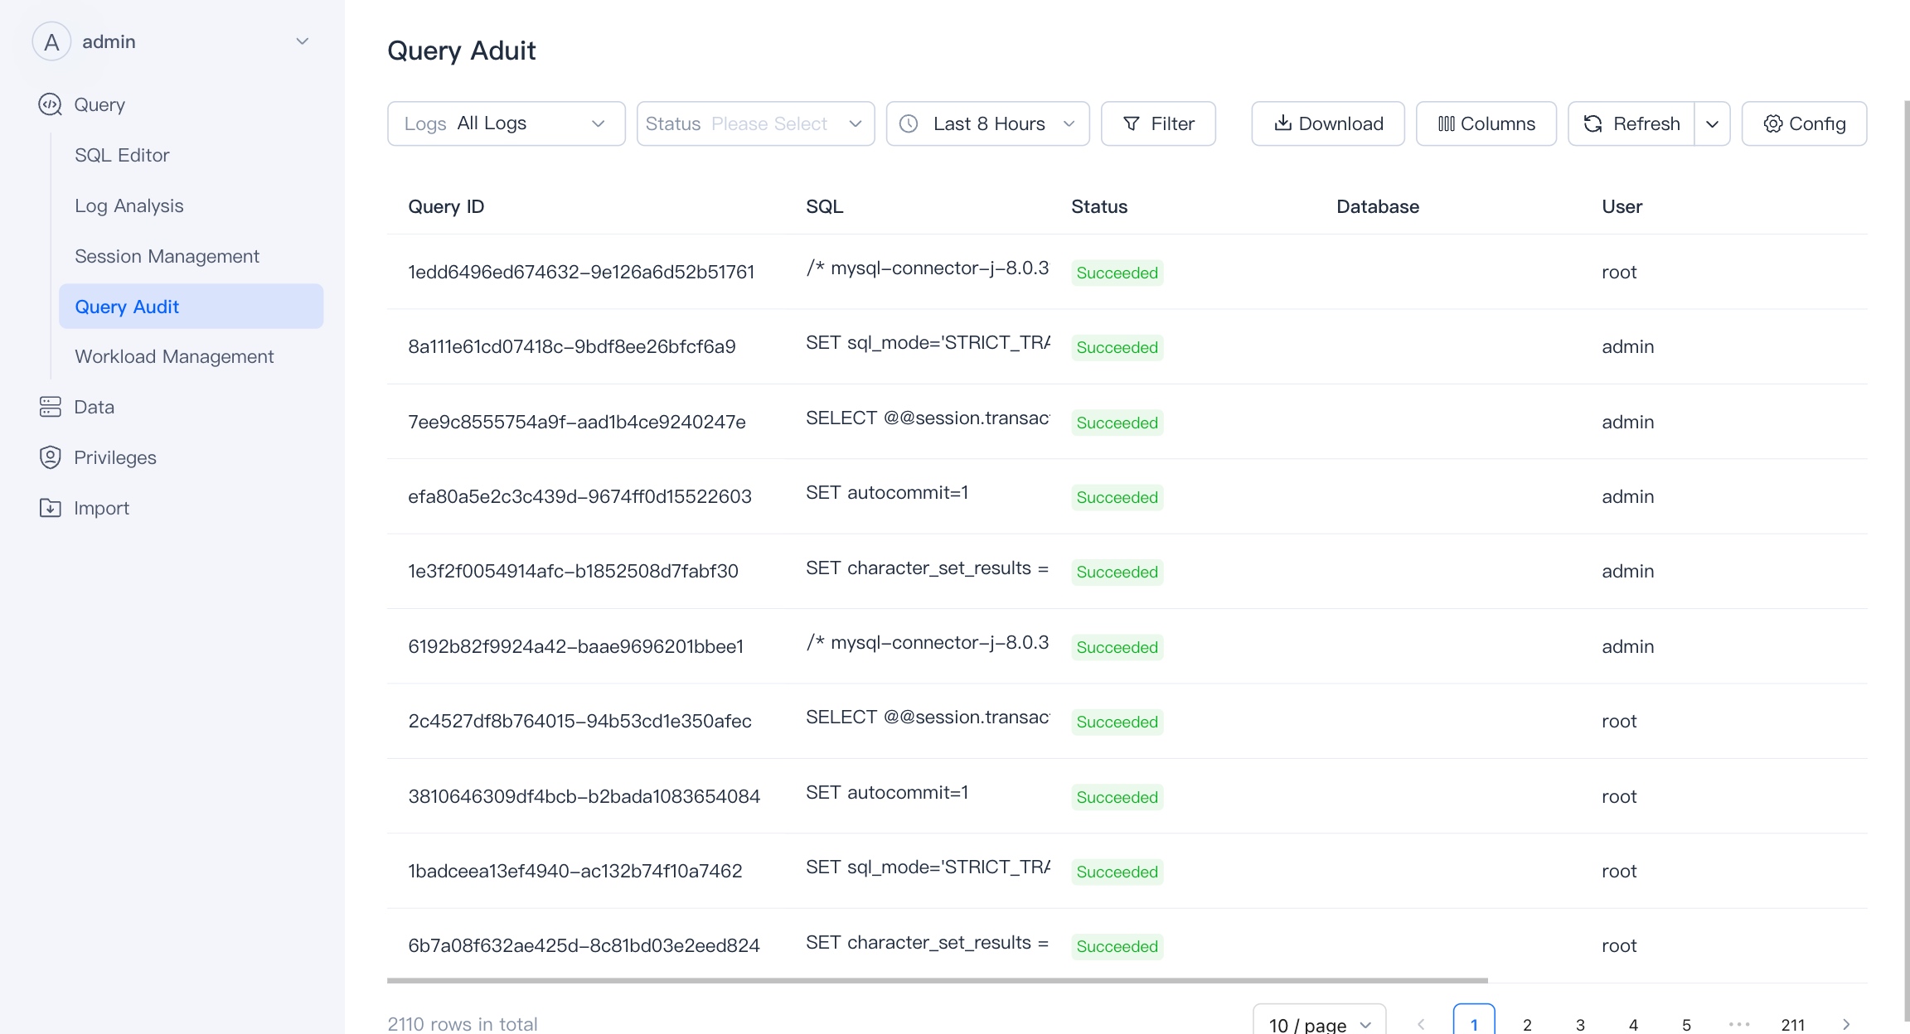Click the Data section database icon
The width and height of the screenshot is (1910, 1034).
pyautogui.click(x=51, y=407)
